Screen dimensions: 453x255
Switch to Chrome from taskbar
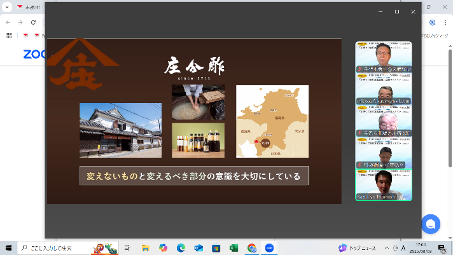click(252, 248)
